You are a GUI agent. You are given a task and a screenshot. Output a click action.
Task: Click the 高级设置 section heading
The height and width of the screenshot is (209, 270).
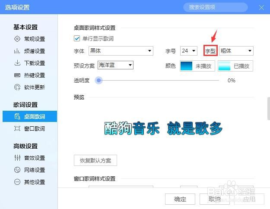pyautogui.click(x=25, y=146)
